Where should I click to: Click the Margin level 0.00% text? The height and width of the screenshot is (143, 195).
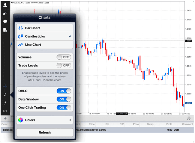(95, 130)
